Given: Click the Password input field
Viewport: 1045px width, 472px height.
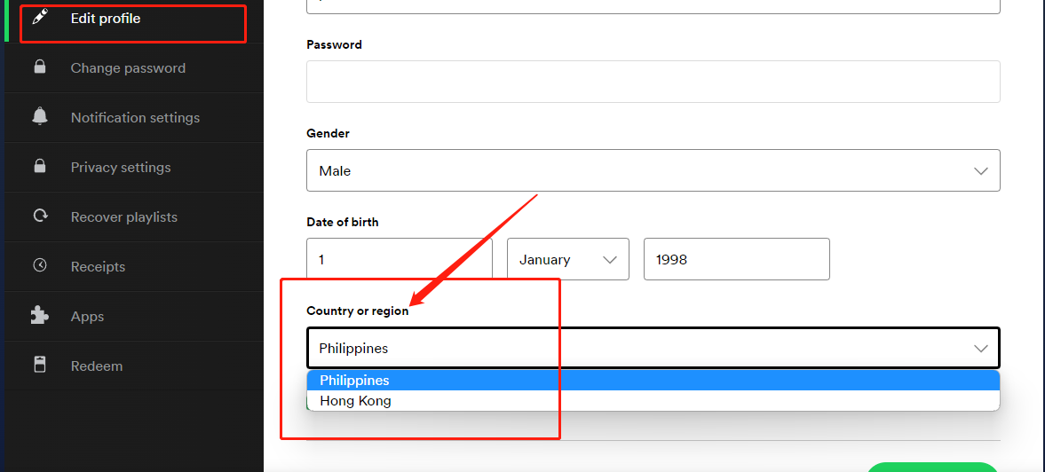Looking at the screenshot, I should [x=653, y=82].
